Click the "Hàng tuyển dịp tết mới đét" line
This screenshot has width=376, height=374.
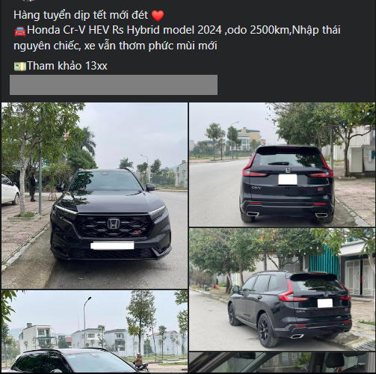point(81,15)
